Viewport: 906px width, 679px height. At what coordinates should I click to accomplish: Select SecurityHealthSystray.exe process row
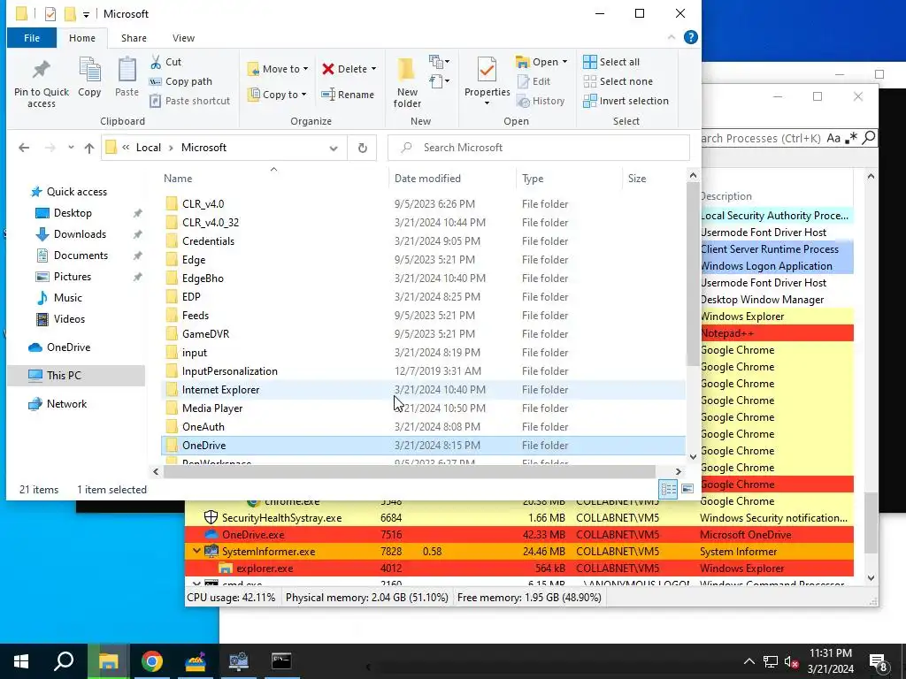pos(518,518)
